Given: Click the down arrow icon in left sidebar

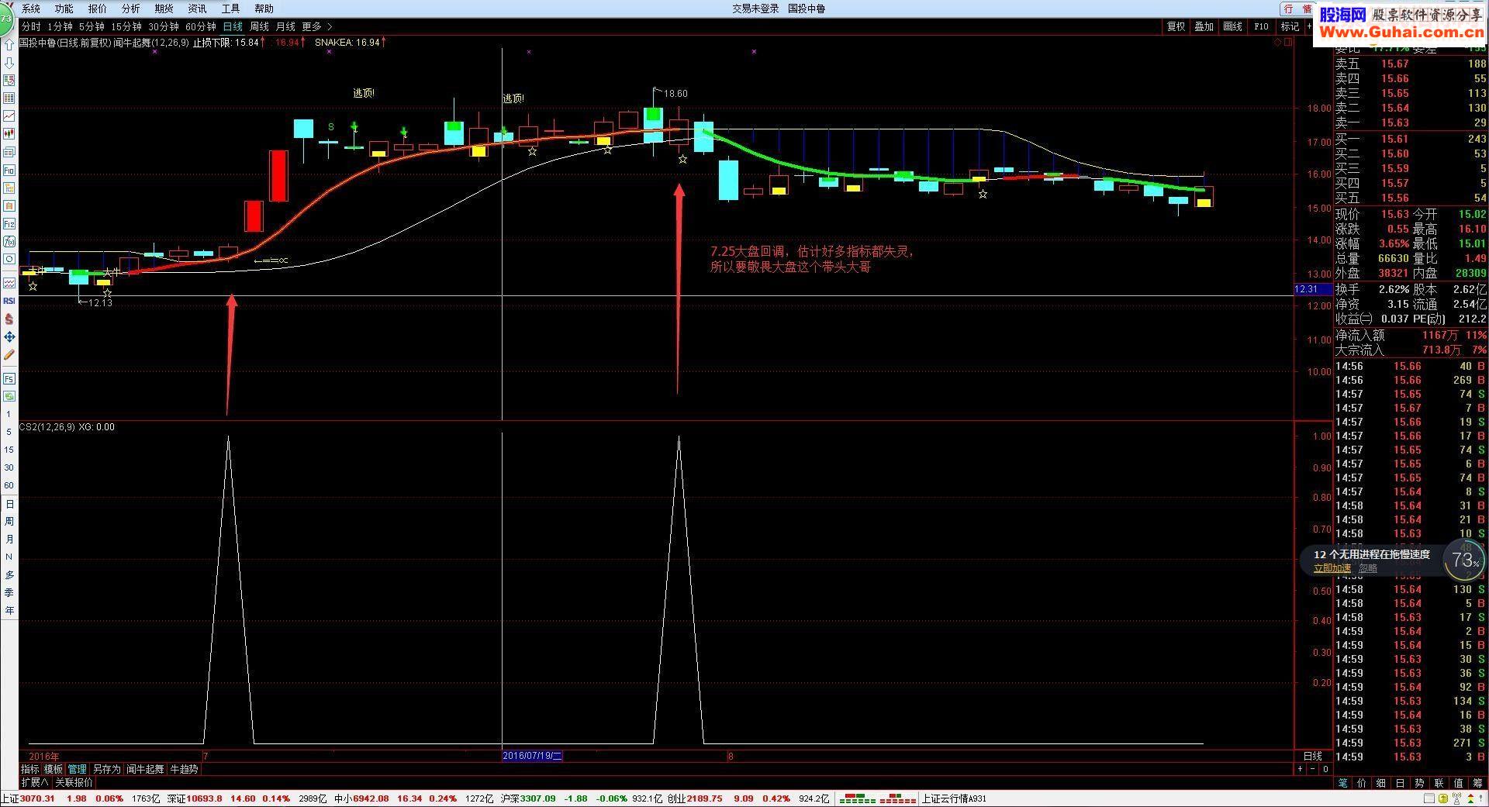Looking at the screenshot, I should [9, 63].
